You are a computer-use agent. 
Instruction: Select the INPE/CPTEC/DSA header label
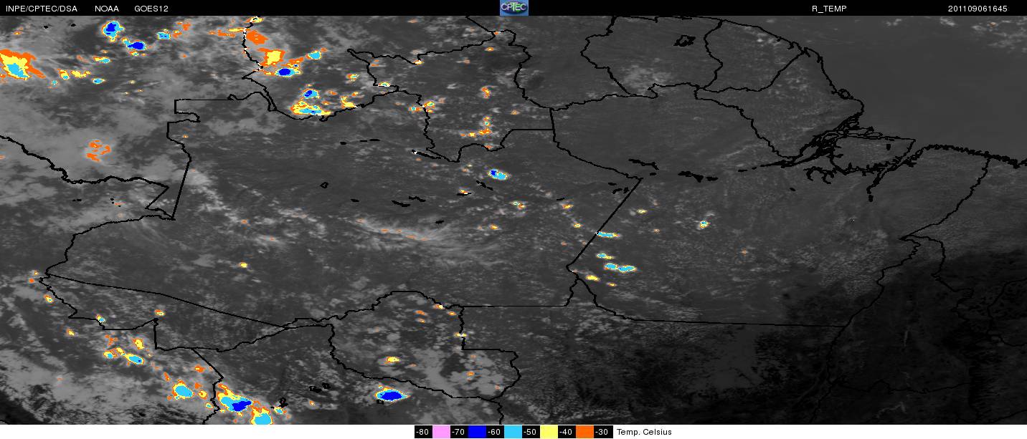tap(41, 9)
